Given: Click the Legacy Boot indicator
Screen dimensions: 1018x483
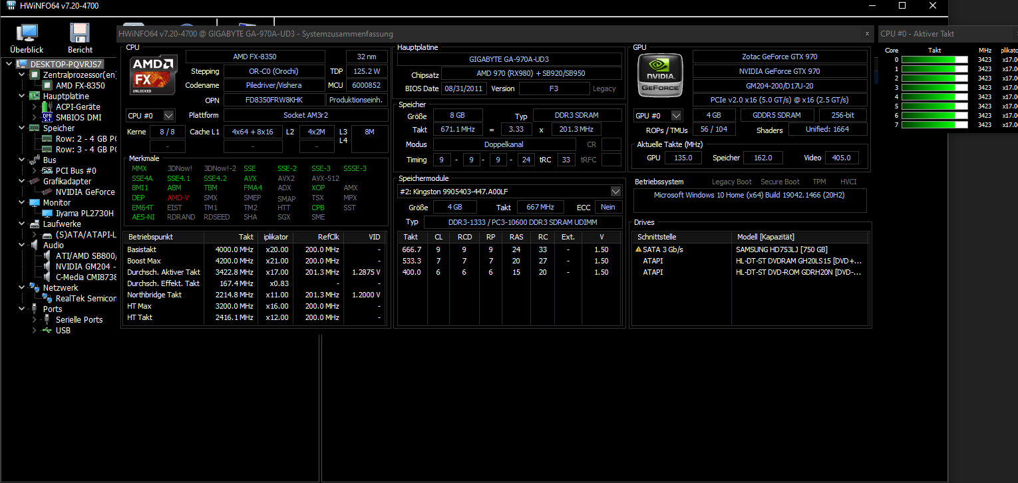Looking at the screenshot, I should click(x=732, y=182).
